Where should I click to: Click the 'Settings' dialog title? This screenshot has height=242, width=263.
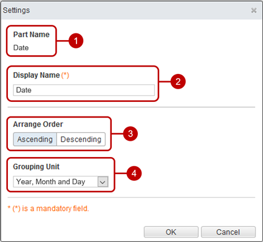pos(16,10)
